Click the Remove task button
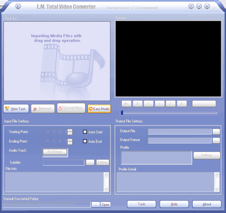 (43, 109)
